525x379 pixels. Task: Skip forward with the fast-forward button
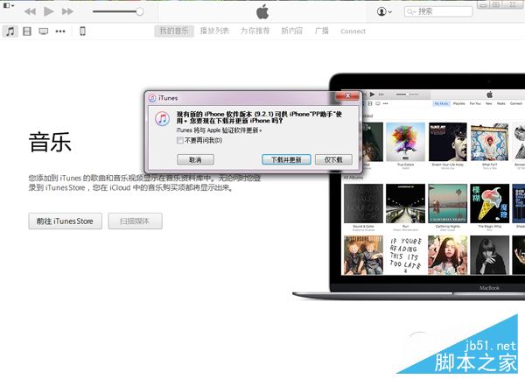click(67, 11)
